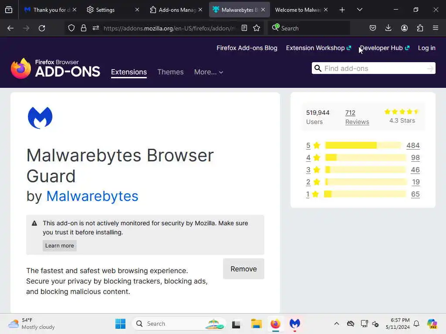446x334 pixels.
Task: Submit the add-on search arrow
Action: (430, 68)
